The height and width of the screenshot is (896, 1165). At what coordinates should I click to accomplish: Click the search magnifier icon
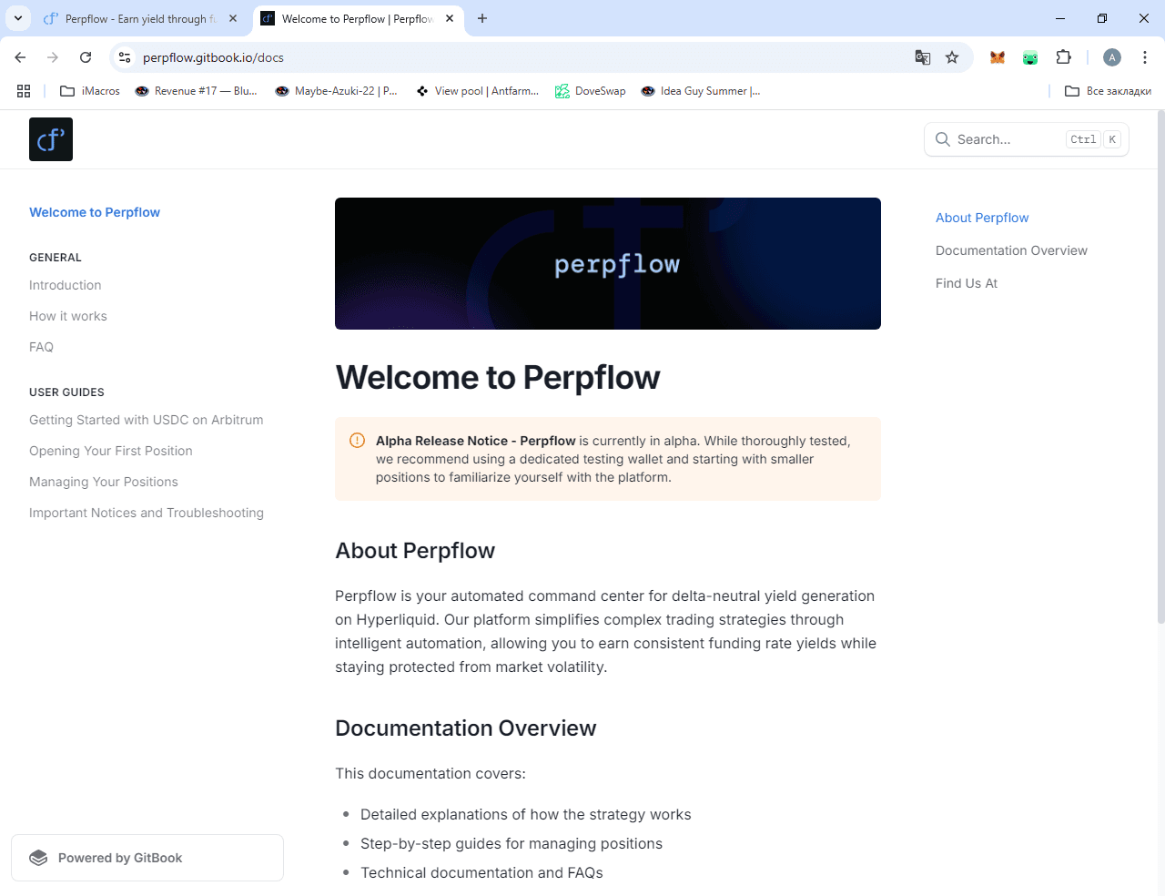943,139
